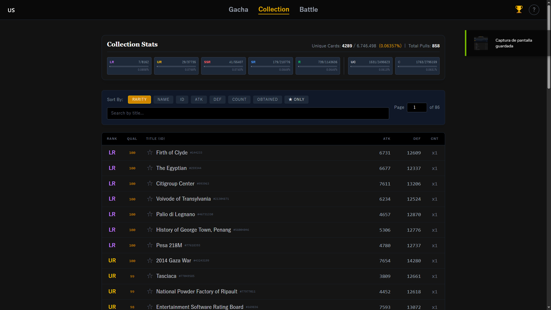Star the Pesa 218M card
This screenshot has height=310, width=551.
point(150,245)
